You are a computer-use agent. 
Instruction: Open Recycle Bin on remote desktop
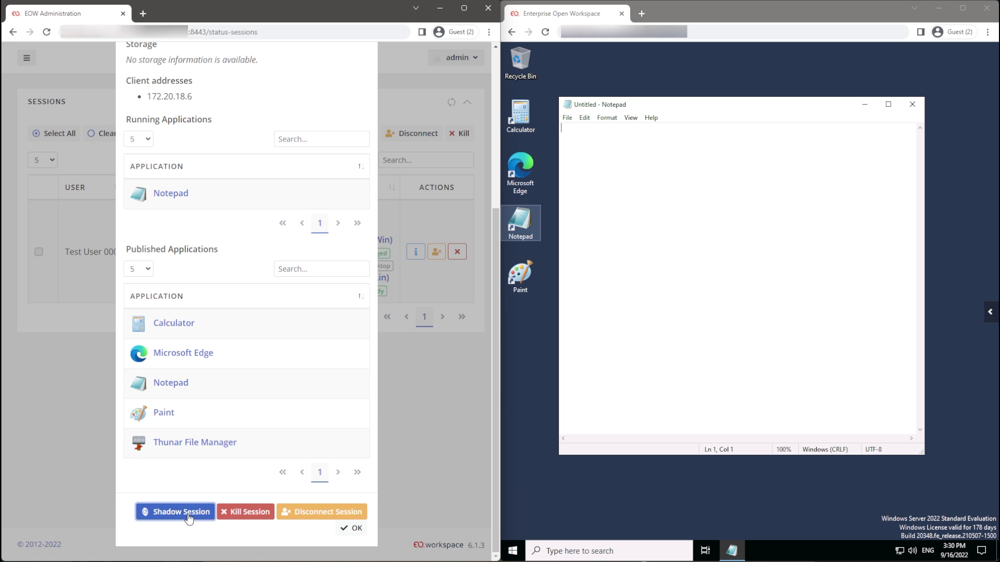pyautogui.click(x=520, y=63)
